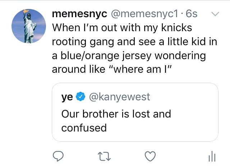This screenshot has height=167, width=230.
Task: View tweet activity bar chart icon
Action: pos(212,156)
